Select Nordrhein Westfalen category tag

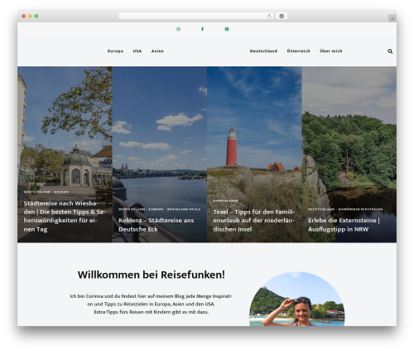tap(360, 209)
